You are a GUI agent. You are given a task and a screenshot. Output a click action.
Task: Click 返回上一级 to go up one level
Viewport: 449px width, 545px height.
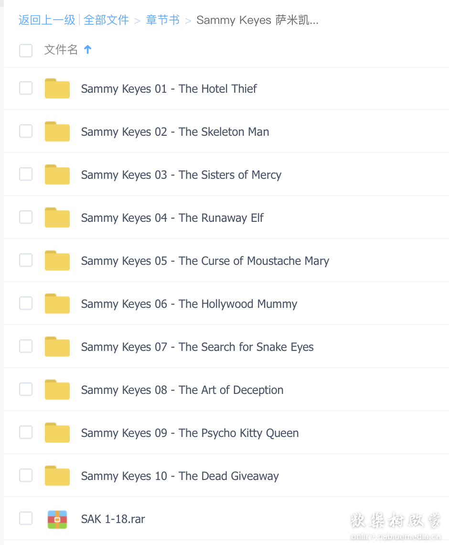click(46, 20)
